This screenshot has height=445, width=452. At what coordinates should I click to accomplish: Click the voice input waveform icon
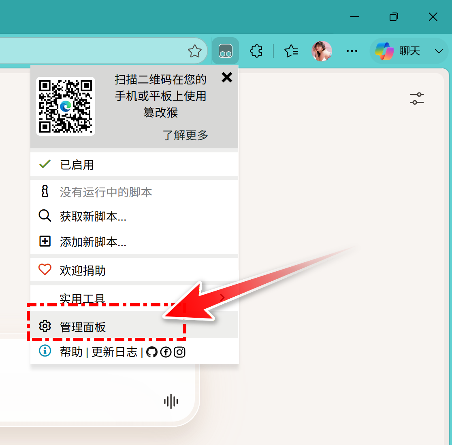171,401
